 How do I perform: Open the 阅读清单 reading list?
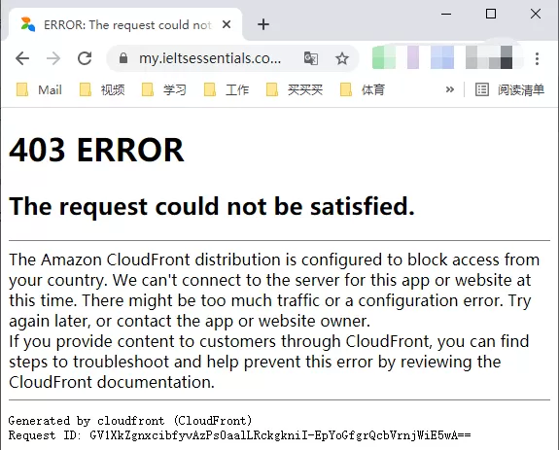pyautogui.click(x=509, y=89)
